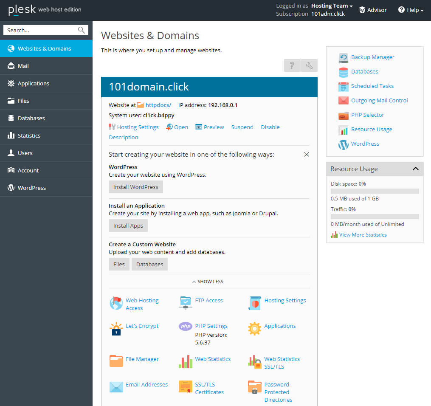Image resolution: width=431 pixels, height=406 pixels.
Task: Click the Email Addresses envelope icon
Action: coord(116,387)
